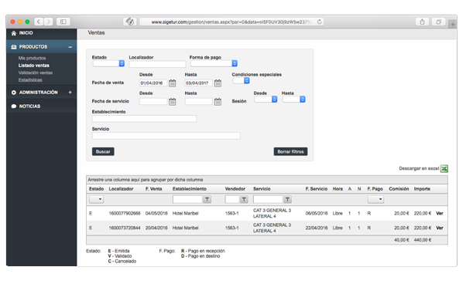Click the Fecha de servicio Hasta date field
This screenshot has height=284, width=466.
(x=198, y=102)
